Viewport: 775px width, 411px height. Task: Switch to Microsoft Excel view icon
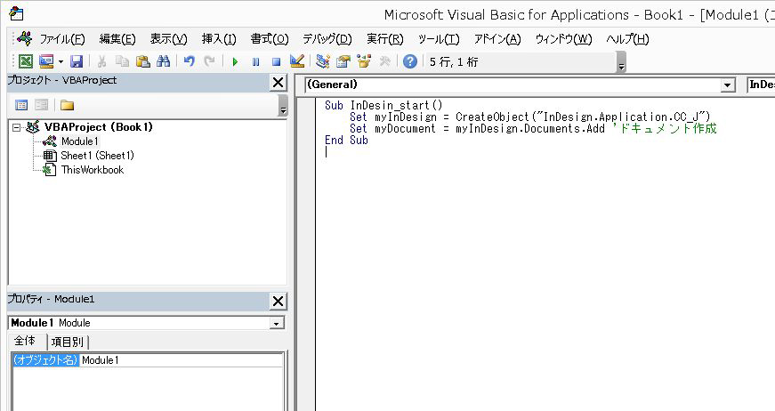coord(26,61)
